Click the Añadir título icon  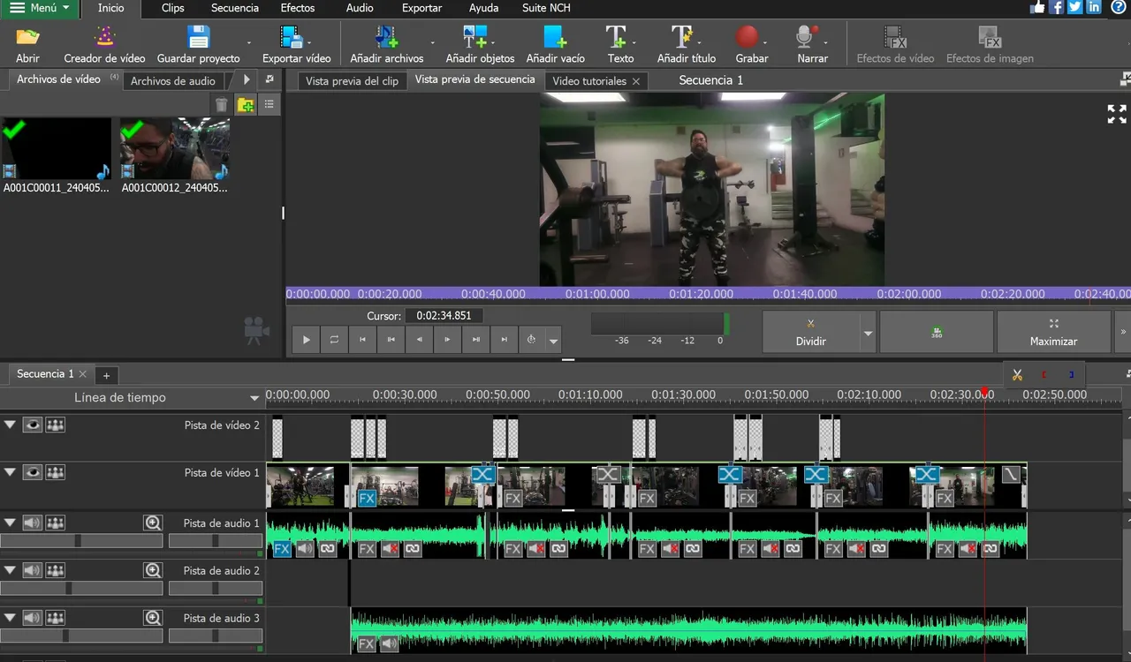681,37
